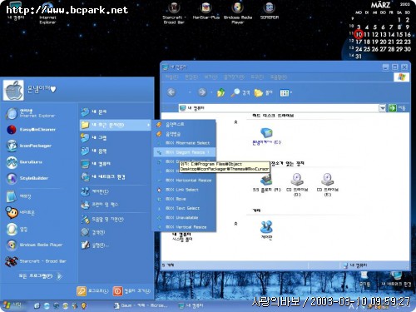
Task: Open the View menu in explorer window
Action: tap(210, 77)
